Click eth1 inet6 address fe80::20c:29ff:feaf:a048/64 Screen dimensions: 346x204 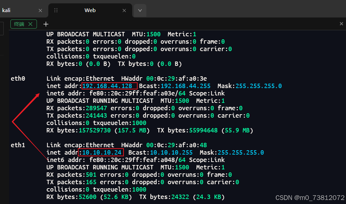point(138,160)
